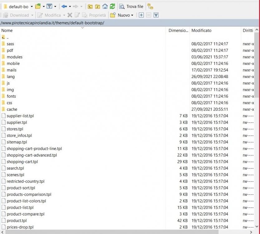Click the remote path address bar
This screenshot has width=260, height=234.
[x=125, y=23]
